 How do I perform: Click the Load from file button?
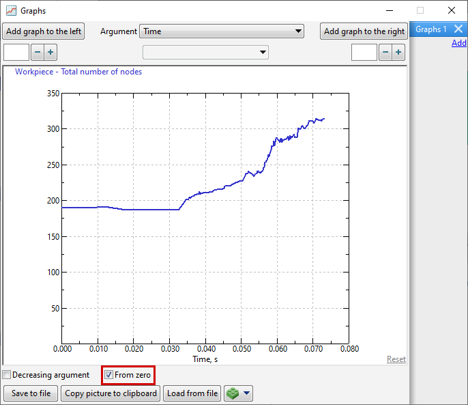192,393
